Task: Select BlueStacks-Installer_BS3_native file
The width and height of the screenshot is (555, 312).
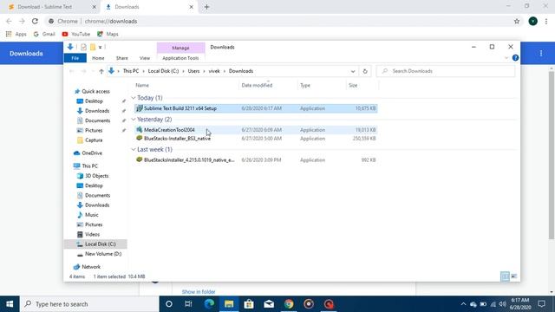Action: (x=256, y=139)
